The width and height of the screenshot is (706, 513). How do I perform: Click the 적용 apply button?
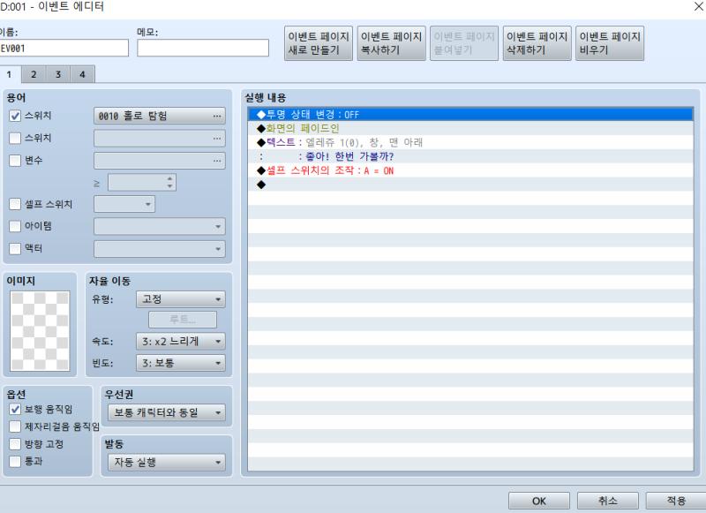(676, 501)
